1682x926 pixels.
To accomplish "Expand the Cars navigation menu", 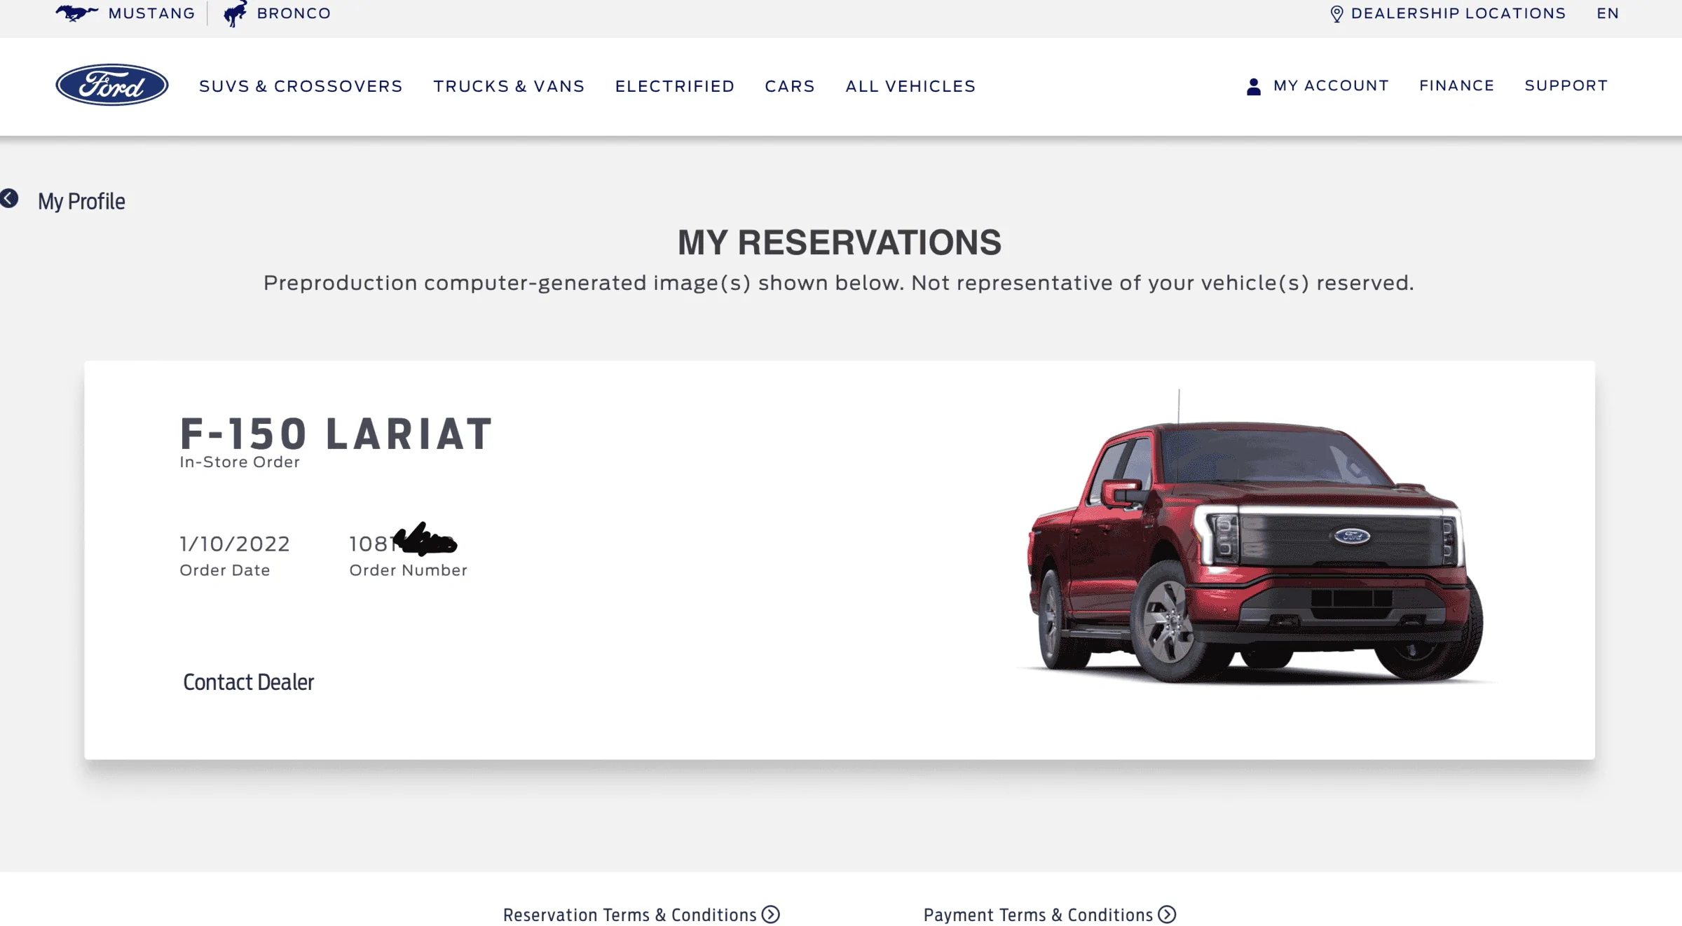I will pos(790,86).
